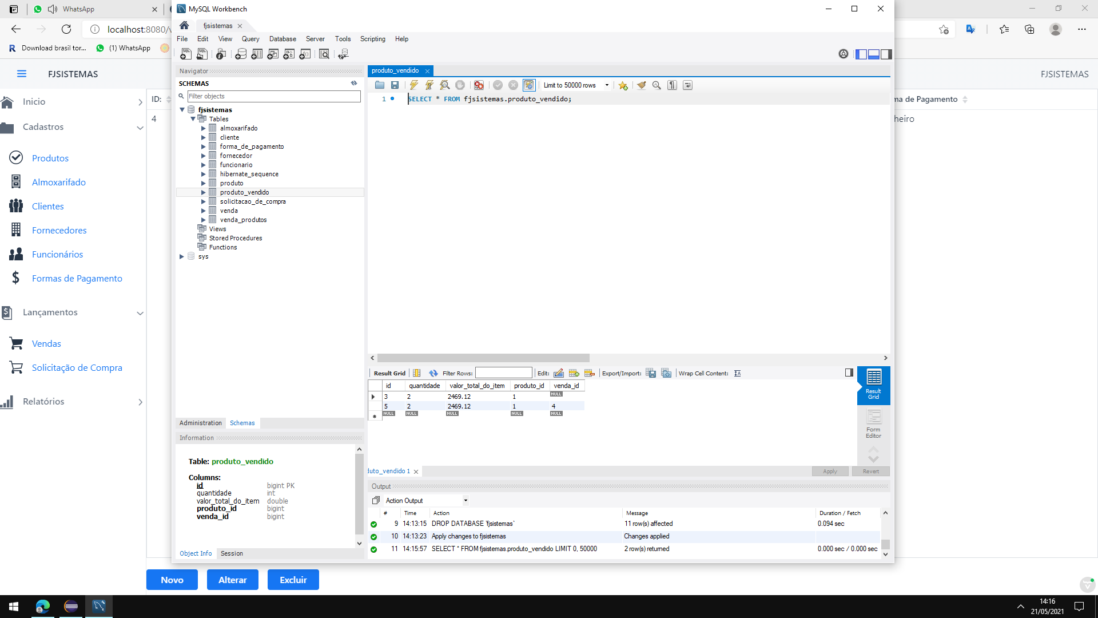The height and width of the screenshot is (618, 1098).
Task: Open the Vendas link in web sidebar
Action: coord(46,343)
